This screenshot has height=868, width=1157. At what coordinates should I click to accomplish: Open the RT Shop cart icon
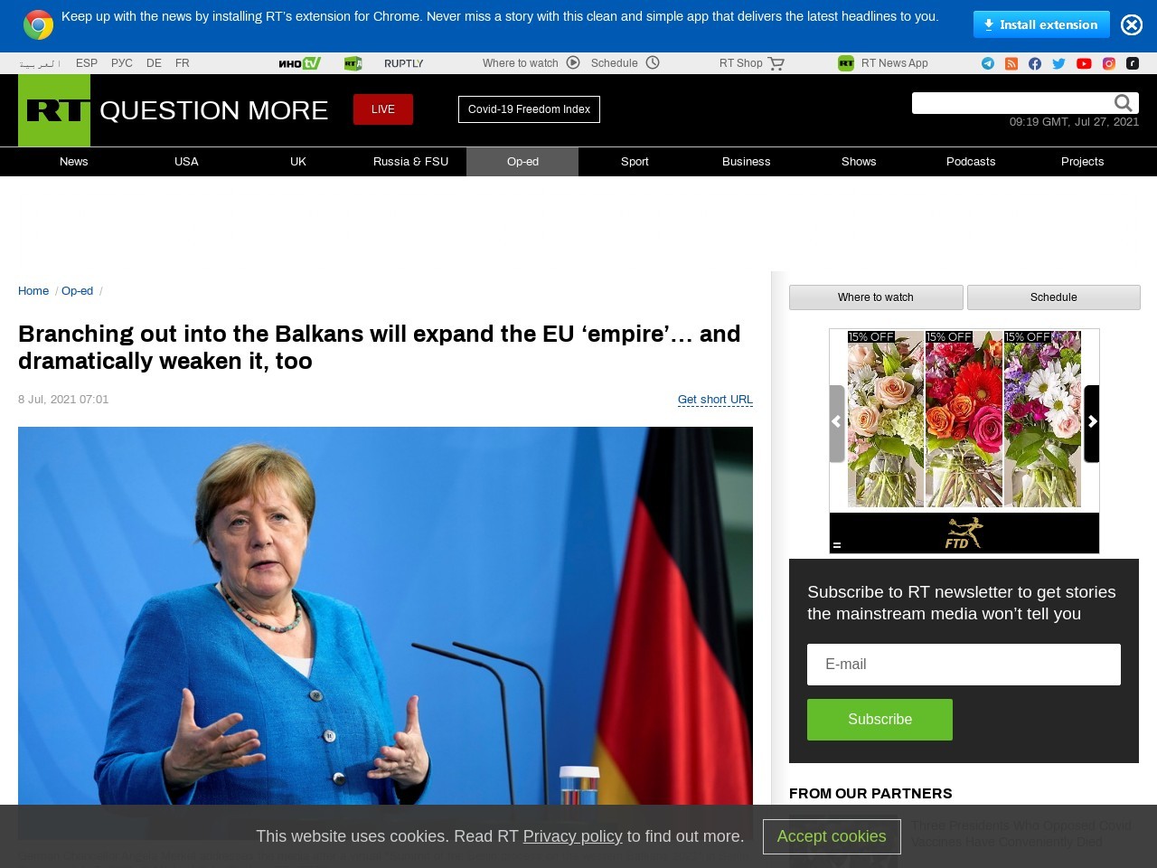coord(776,63)
